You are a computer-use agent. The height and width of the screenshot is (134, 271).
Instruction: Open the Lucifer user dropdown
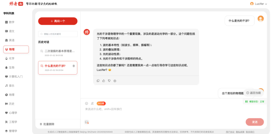tap(258, 4)
